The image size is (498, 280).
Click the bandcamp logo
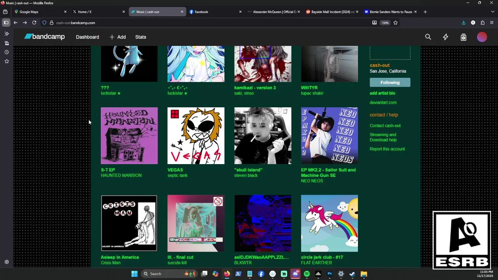click(44, 37)
